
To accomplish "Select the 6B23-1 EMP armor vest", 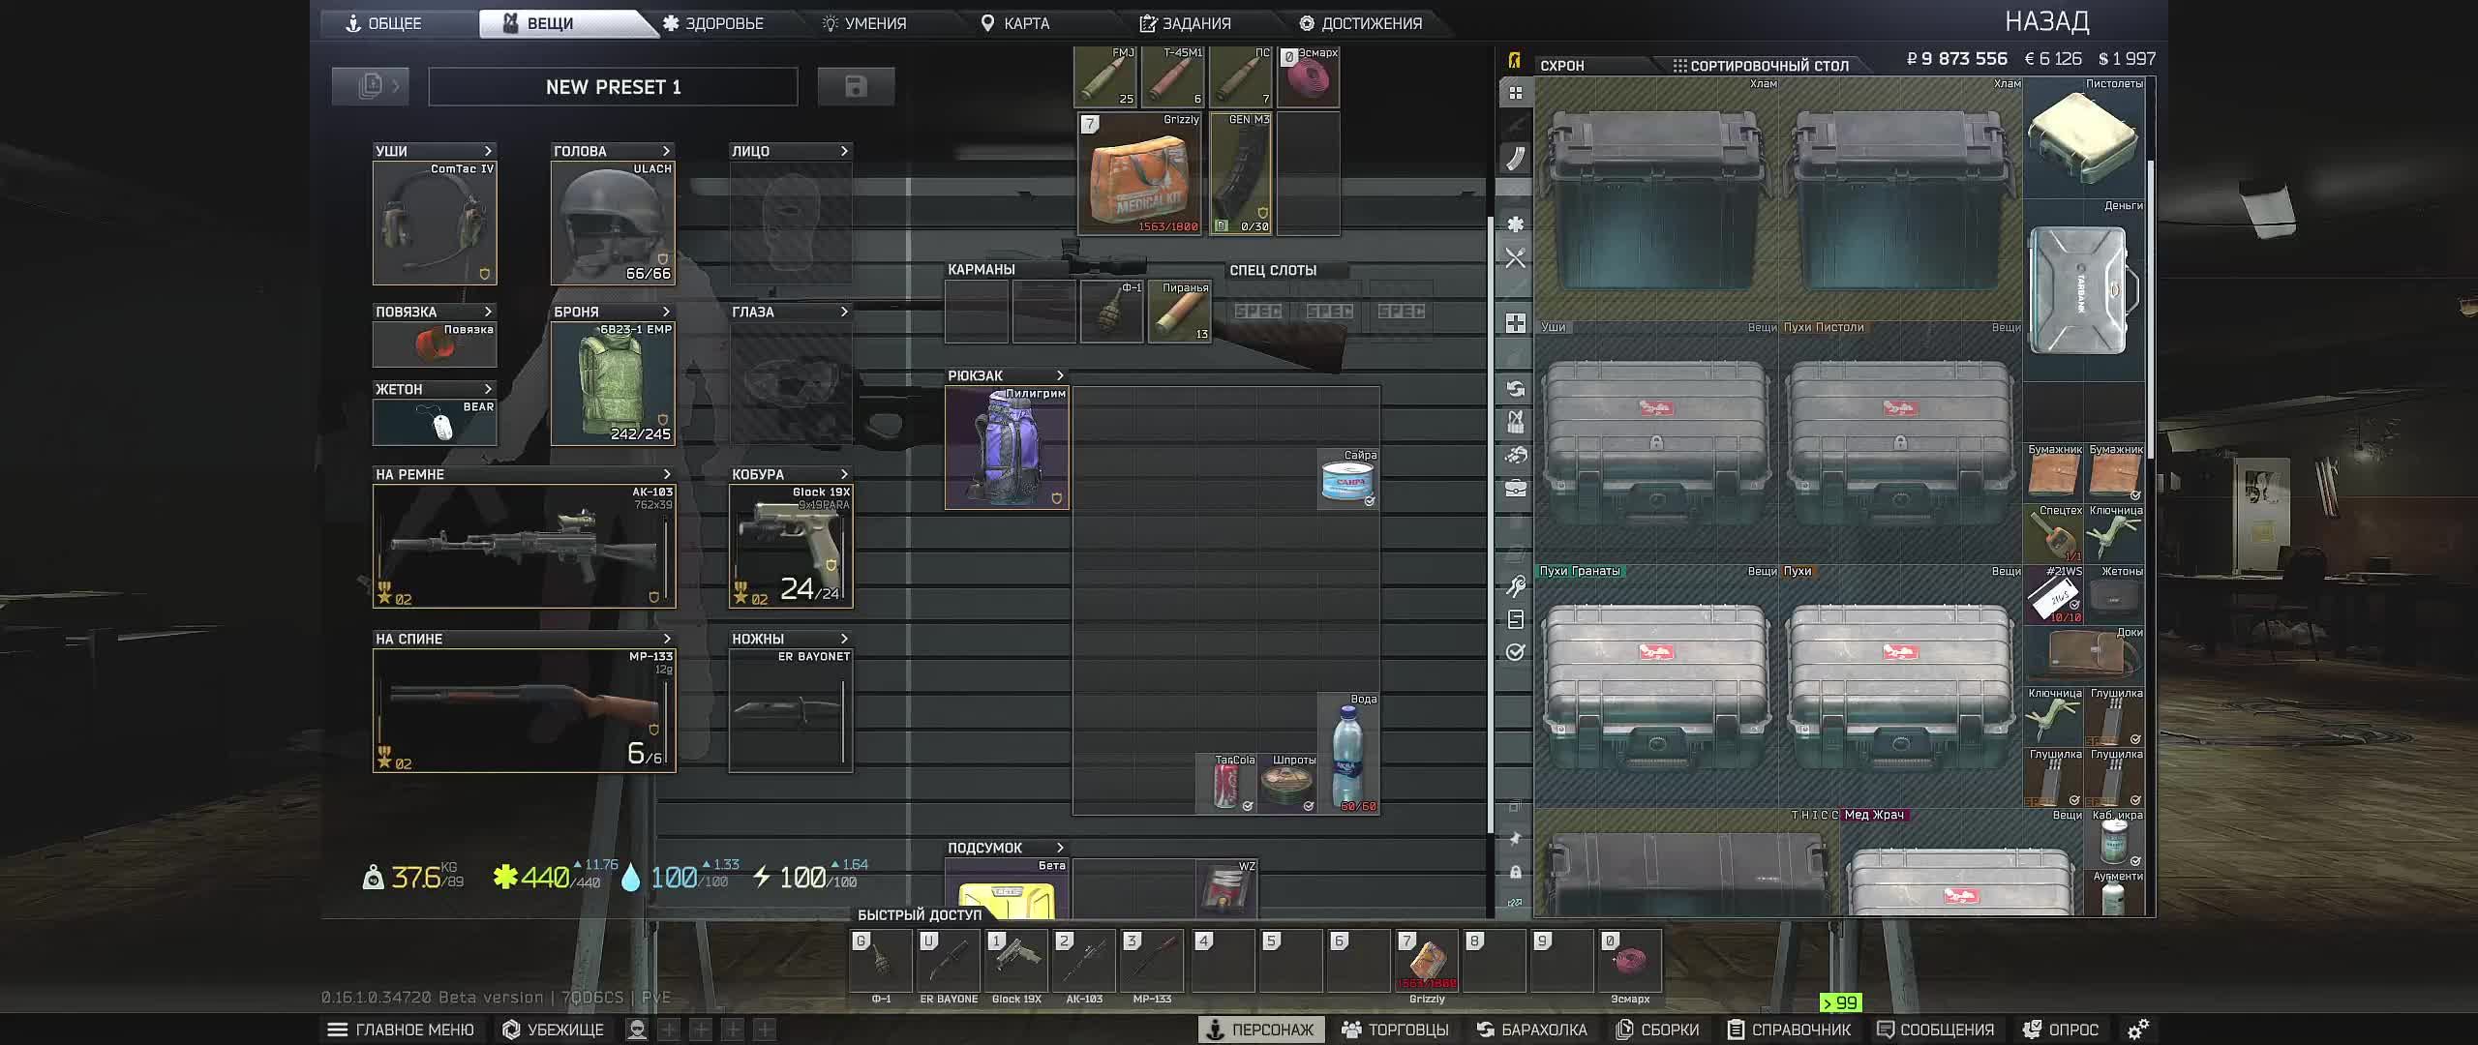I will (x=613, y=383).
